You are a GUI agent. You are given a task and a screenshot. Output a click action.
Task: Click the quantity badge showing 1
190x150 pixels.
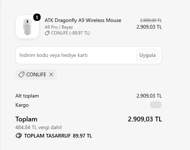(x=37, y=17)
